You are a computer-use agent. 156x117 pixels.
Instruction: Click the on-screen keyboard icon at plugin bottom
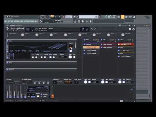click(121, 101)
